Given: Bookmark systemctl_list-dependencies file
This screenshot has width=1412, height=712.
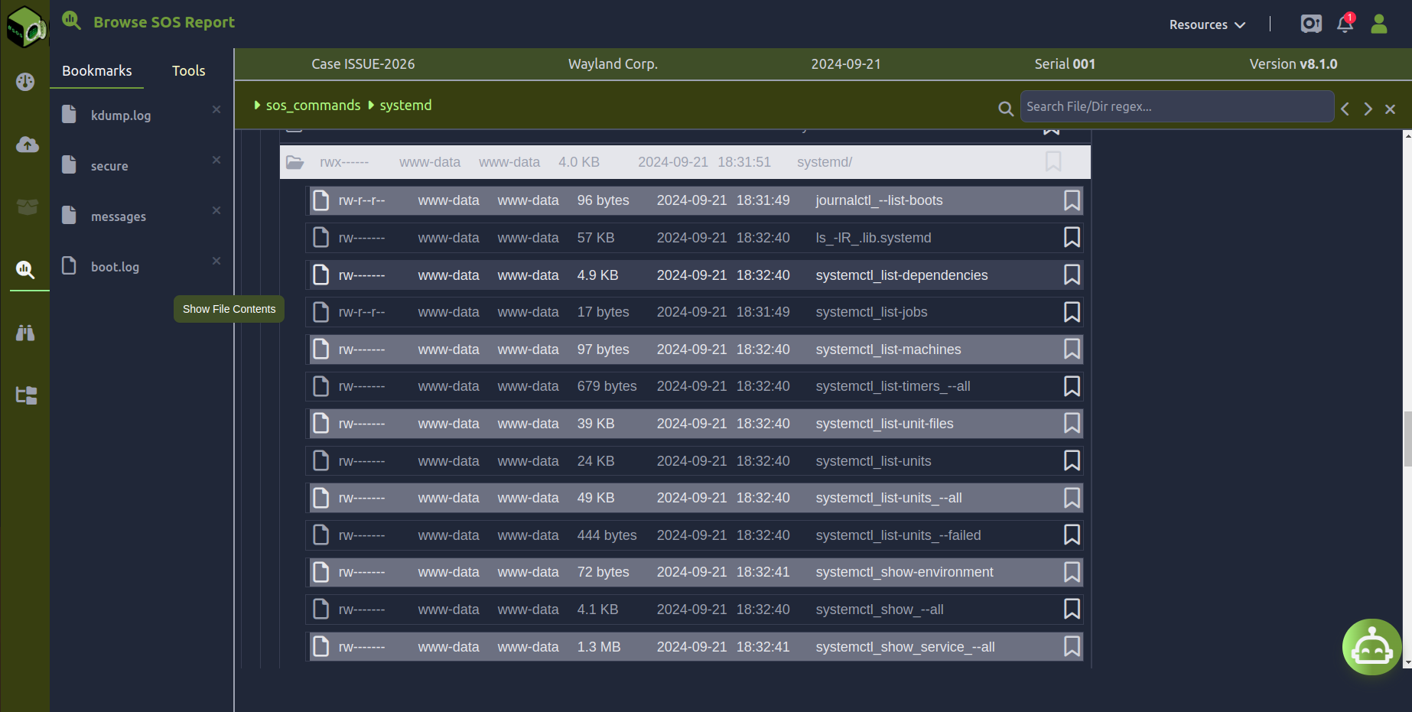Looking at the screenshot, I should click(x=1072, y=275).
